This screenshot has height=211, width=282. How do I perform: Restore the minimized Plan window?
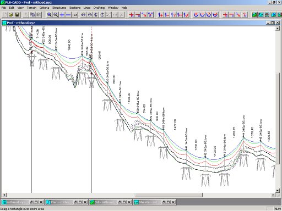[75, 202]
